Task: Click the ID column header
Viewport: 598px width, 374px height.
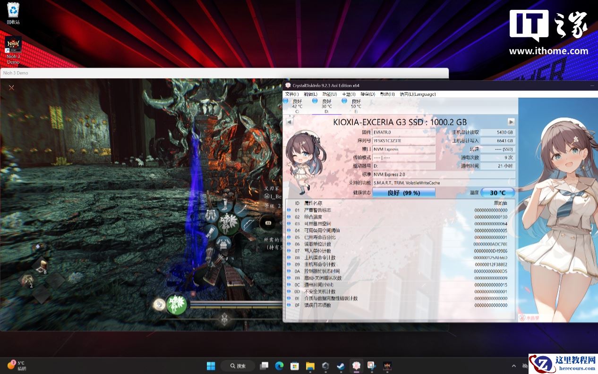Action: tap(298, 203)
